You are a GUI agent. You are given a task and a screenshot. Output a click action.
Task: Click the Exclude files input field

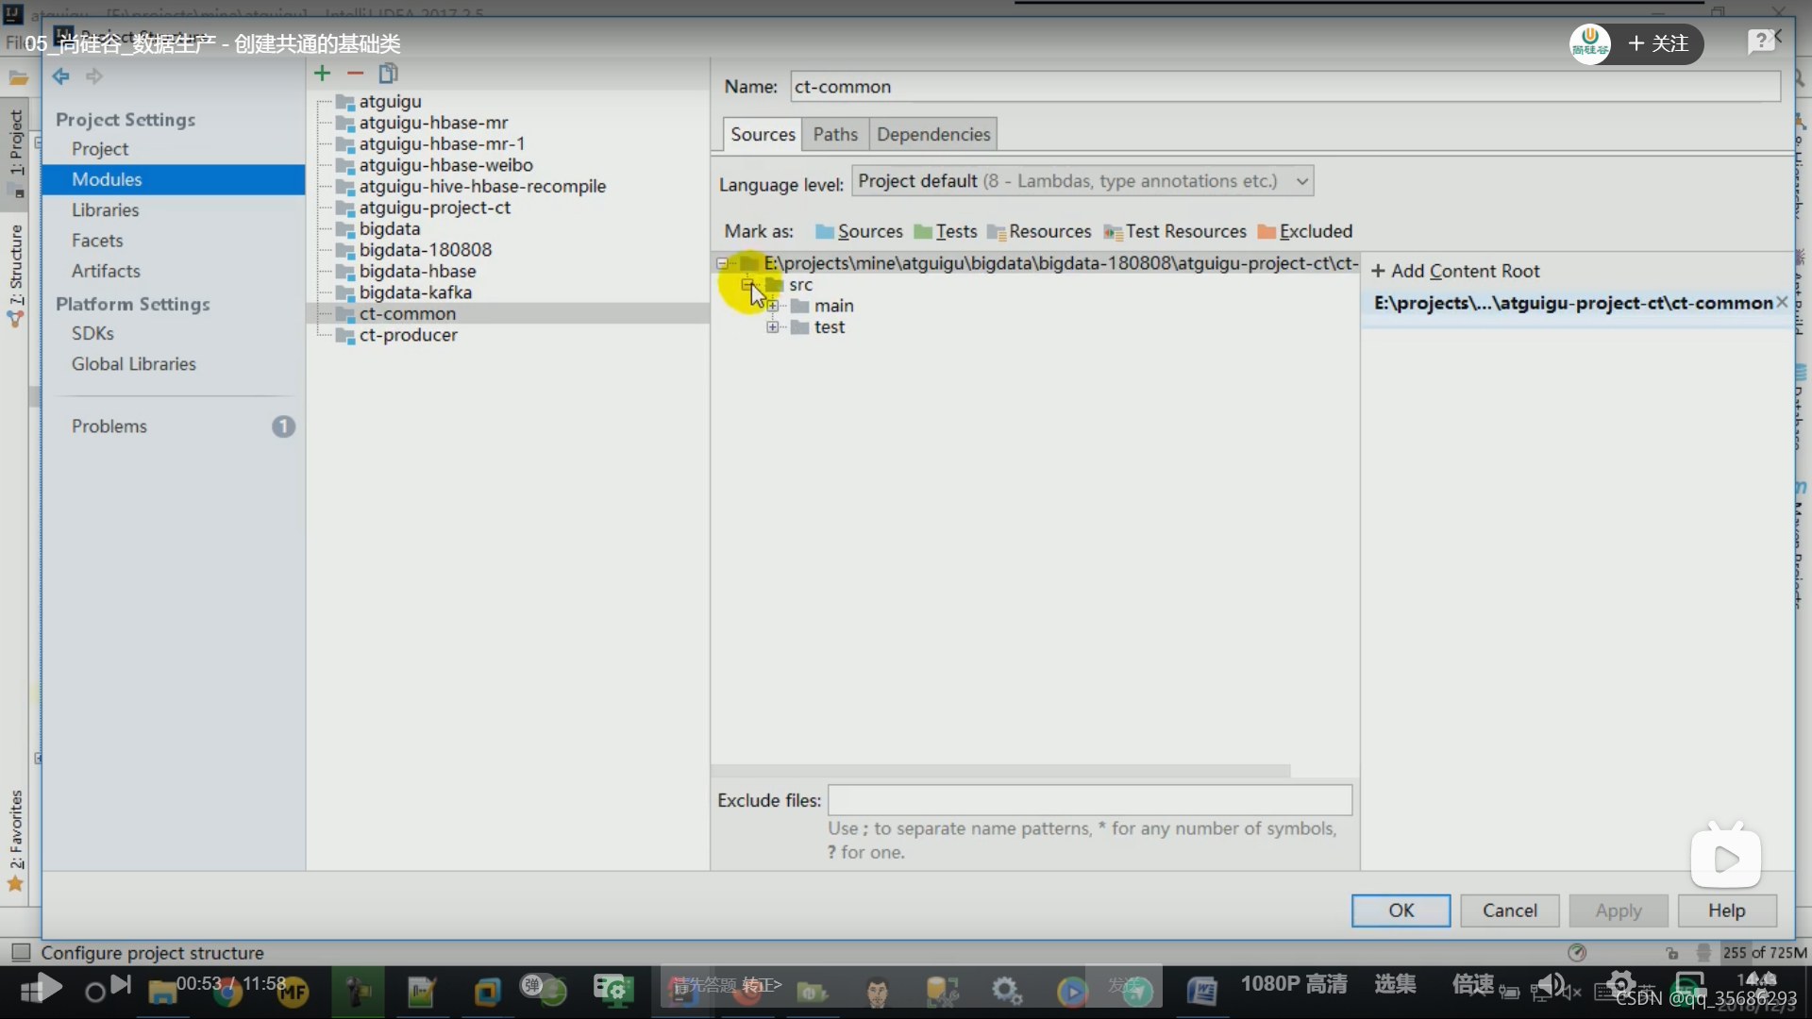[x=1089, y=800]
